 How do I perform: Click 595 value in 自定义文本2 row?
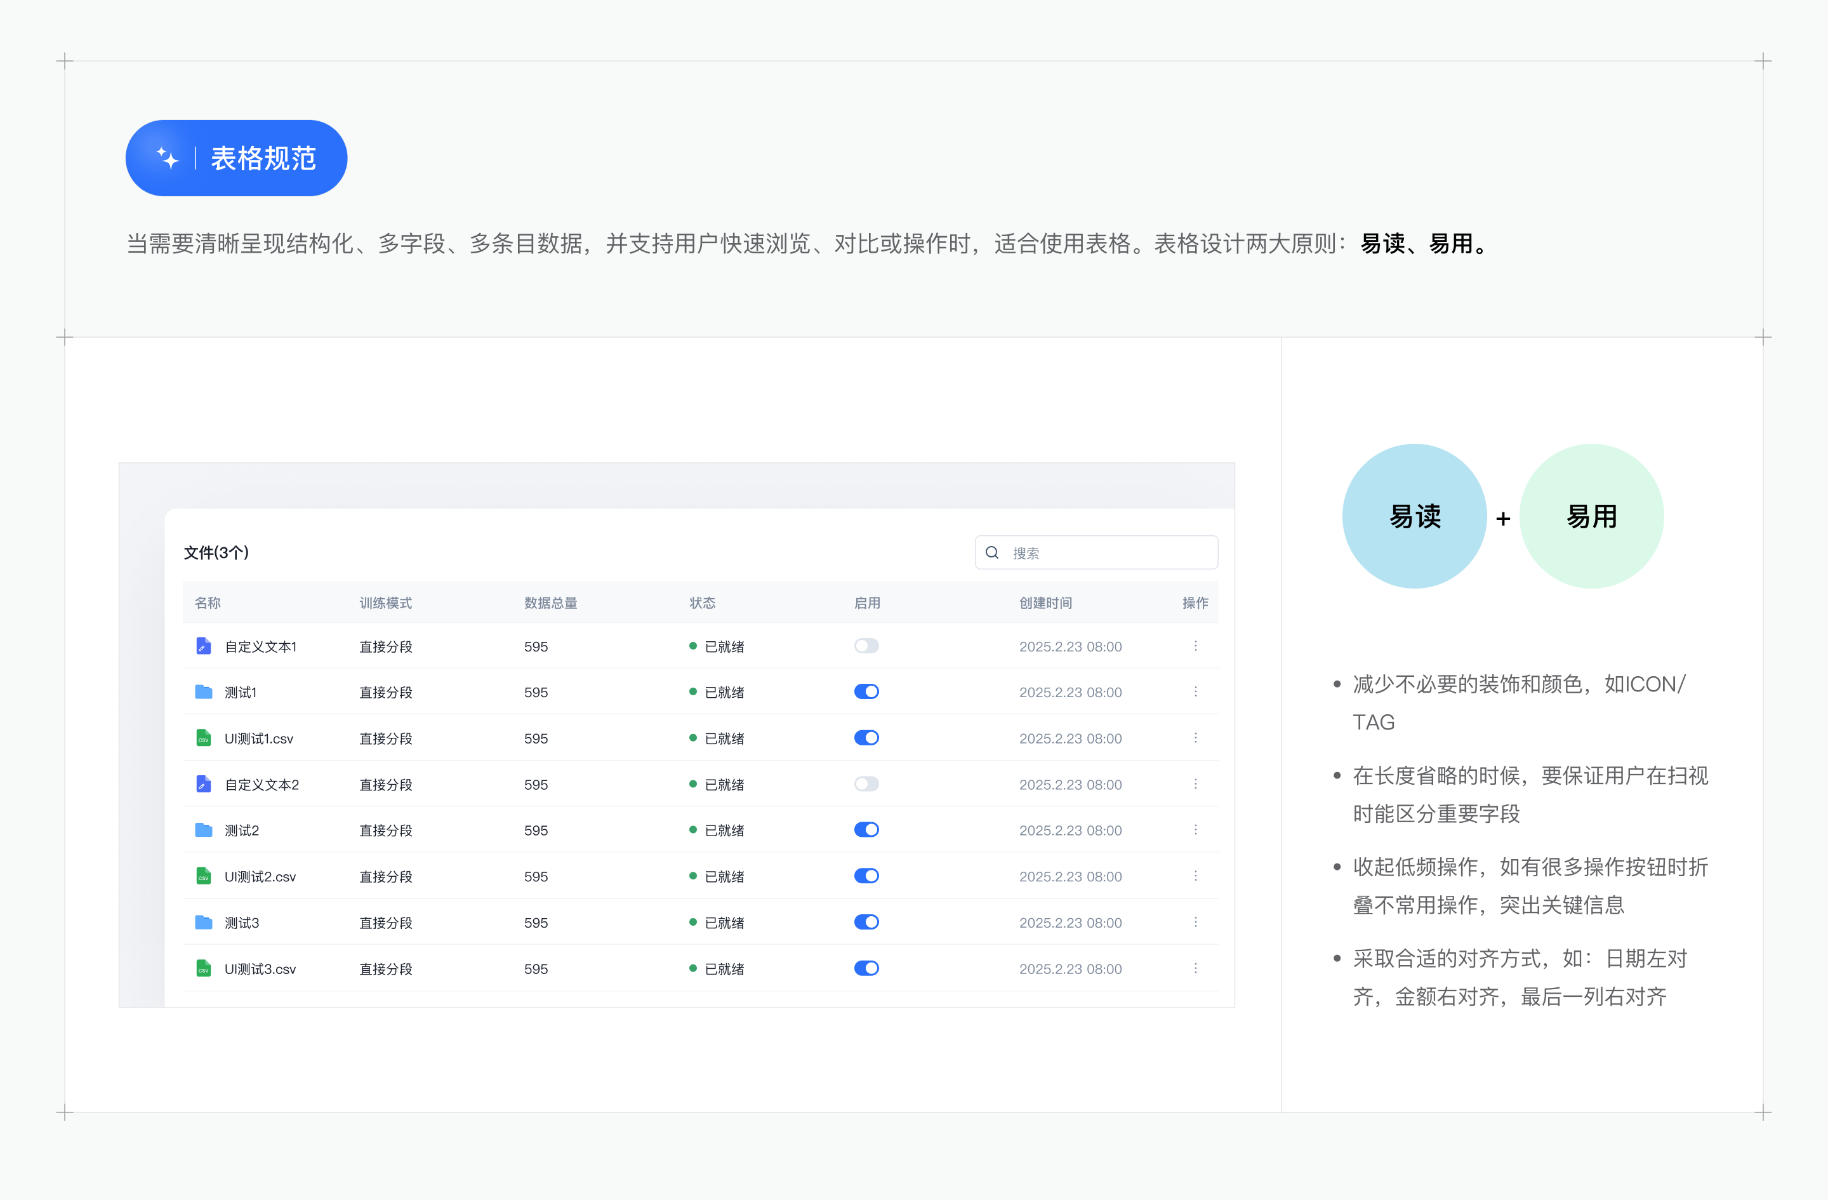point(536,785)
